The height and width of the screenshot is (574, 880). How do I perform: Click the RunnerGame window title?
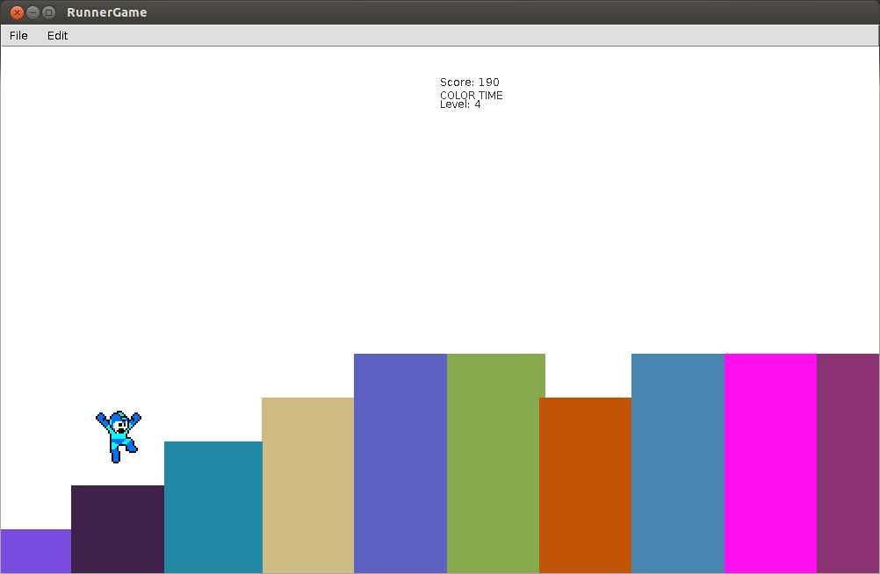pos(106,12)
